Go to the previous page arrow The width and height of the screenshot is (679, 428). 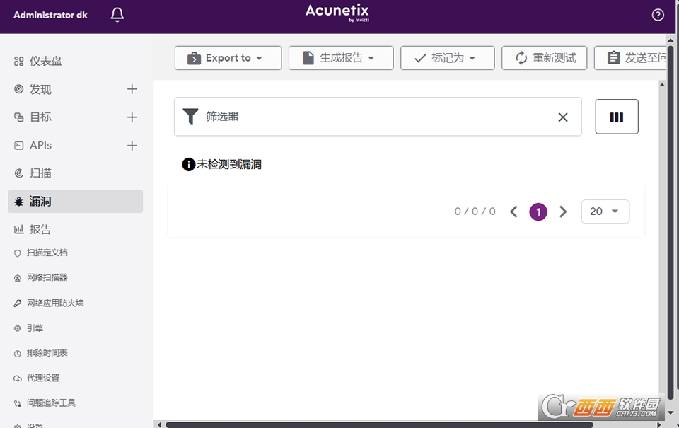pyautogui.click(x=514, y=212)
